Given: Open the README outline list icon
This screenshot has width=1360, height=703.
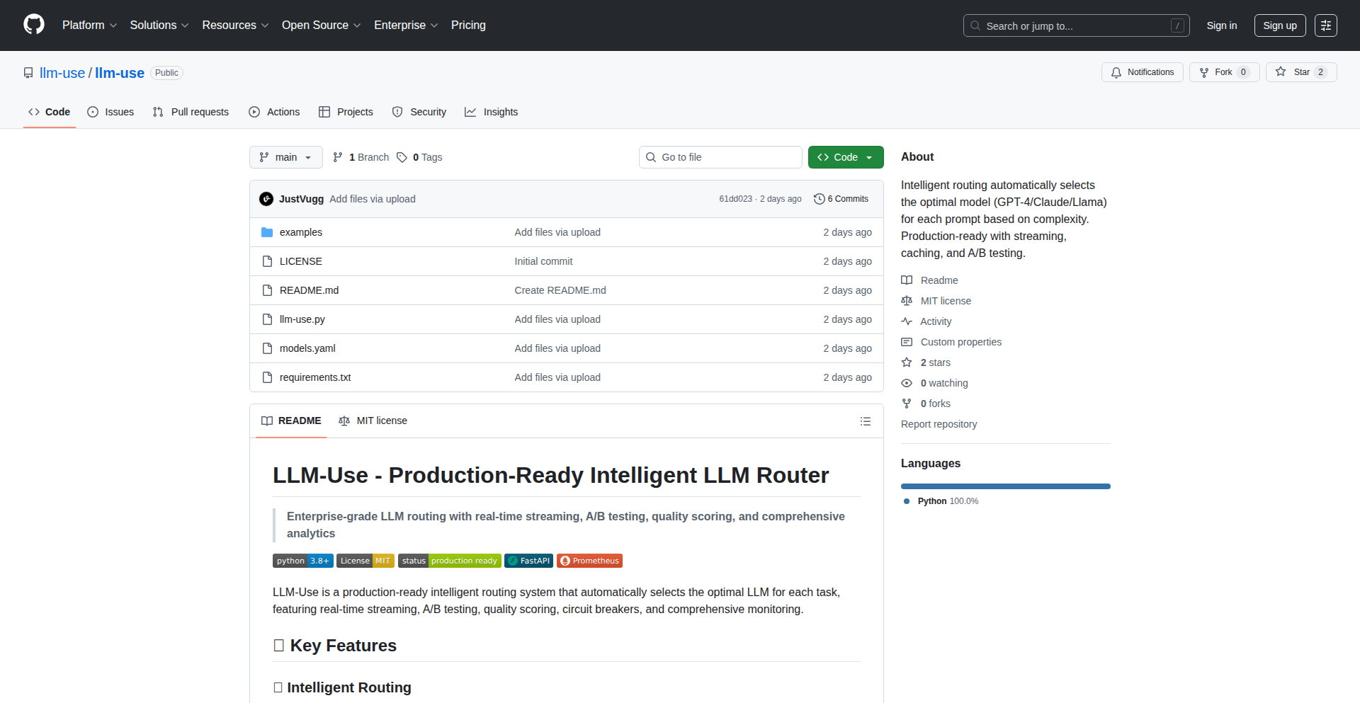Looking at the screenshot, I should [865, 421].
